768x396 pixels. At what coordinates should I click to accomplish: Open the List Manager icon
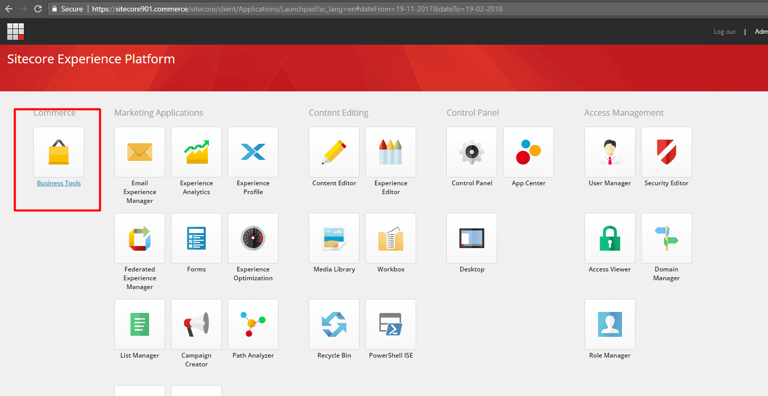coord(140,324)
